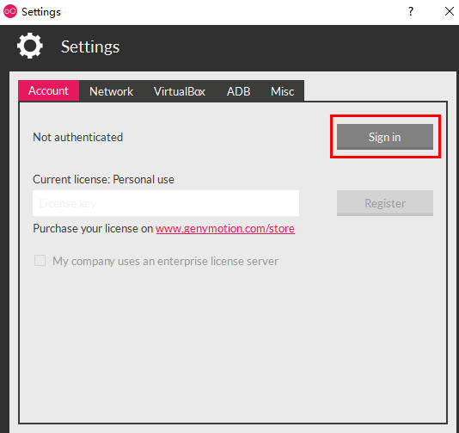The image size is (459, 433).
Task: Select the Account tab
Action: point(49,90)
